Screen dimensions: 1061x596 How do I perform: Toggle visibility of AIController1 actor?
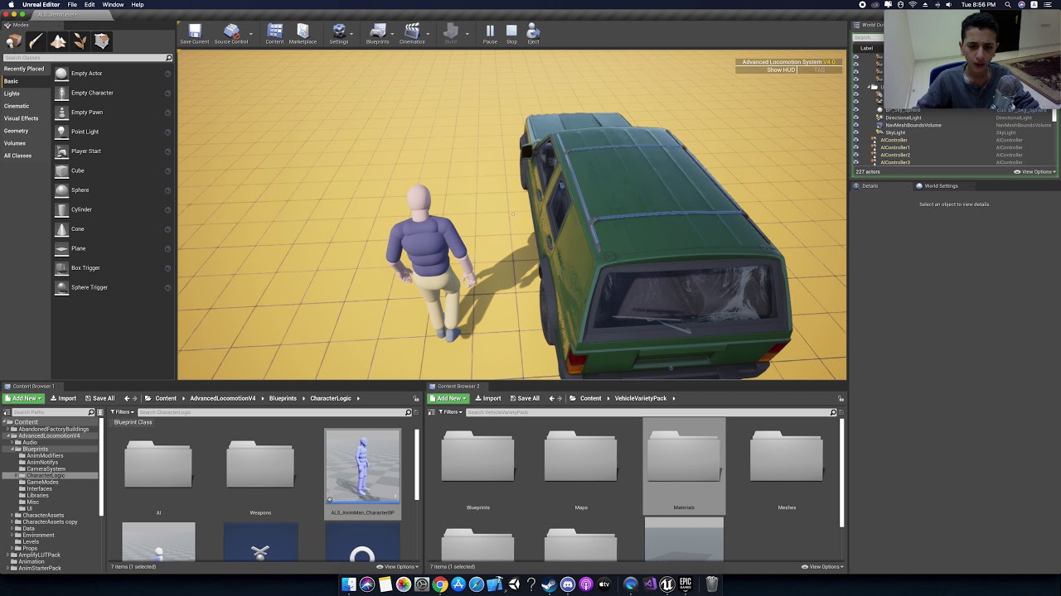[x=856, y=147]
